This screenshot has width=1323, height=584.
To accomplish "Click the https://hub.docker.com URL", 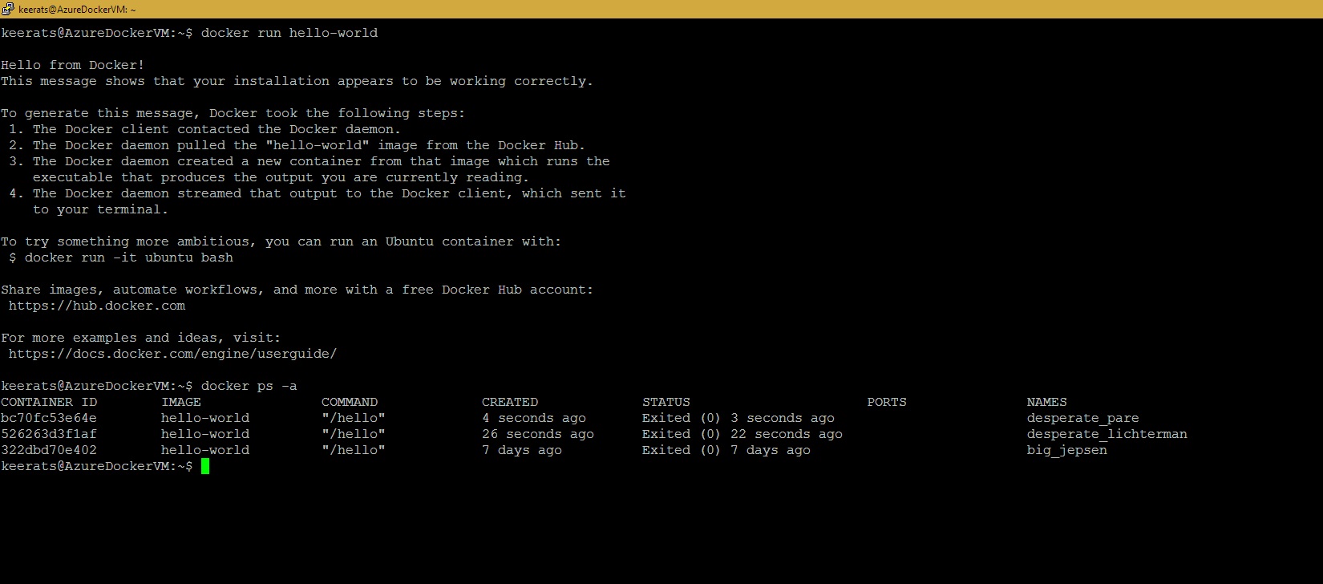I will click(x=97, y=306).
